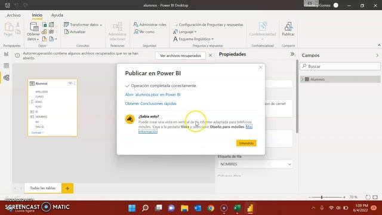382x215 pixels.
Task: Dismiss the Autorrecuperación notification bar
Action: pyautogui.click(x=210, y=56)
